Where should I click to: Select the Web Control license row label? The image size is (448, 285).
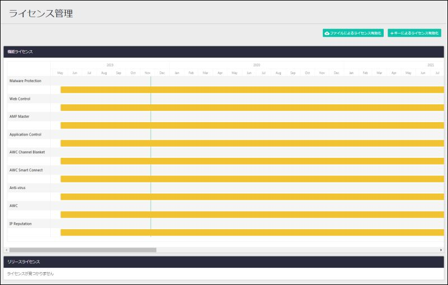(x=20, y=99)
